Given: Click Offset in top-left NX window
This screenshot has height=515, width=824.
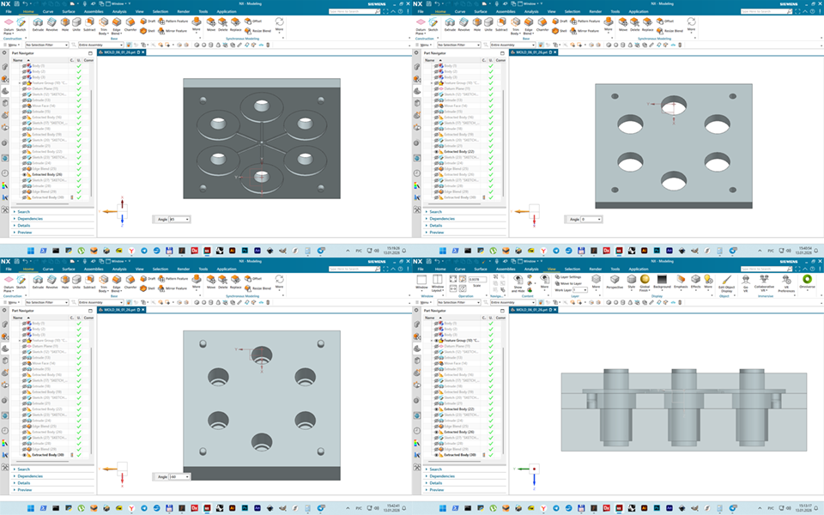Looking at the screenshot, I should 253,21.
